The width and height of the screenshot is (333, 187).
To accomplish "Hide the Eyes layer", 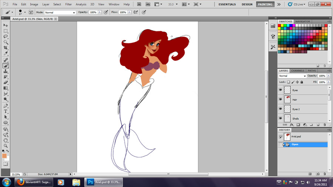I will (x=280, y=90).
